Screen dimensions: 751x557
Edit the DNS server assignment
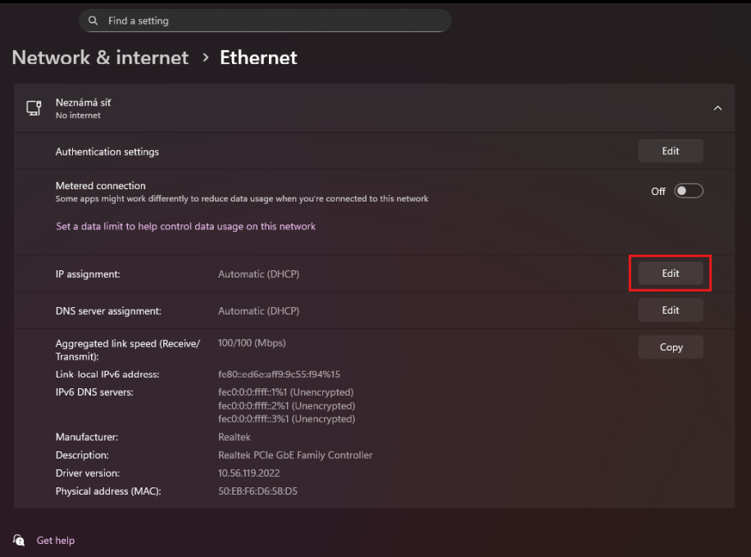pyautogui.click(x=671, y=310)
